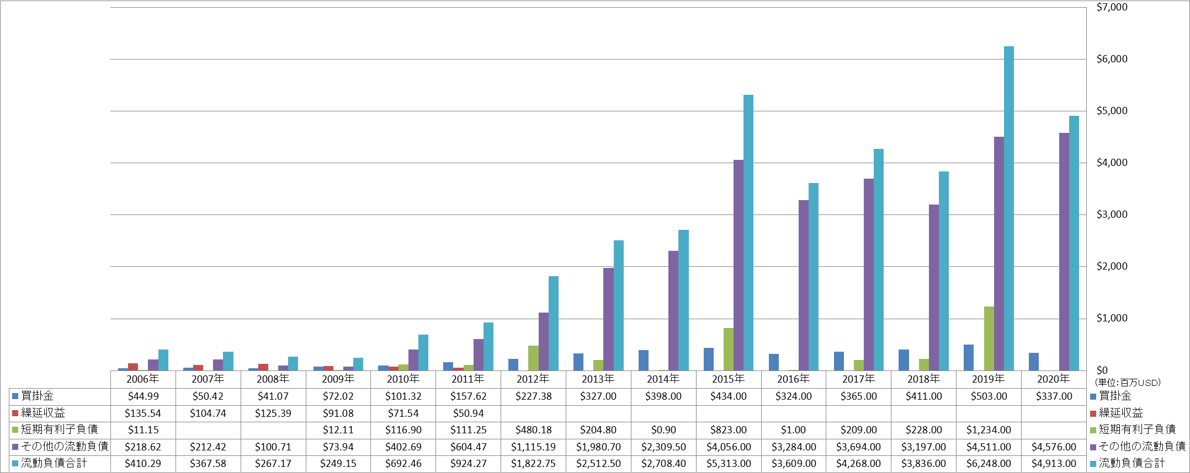Click the 2020年 blue 買掛金 bar
This screenshot has width=1190, height=473.
[x=1034, y=362]
